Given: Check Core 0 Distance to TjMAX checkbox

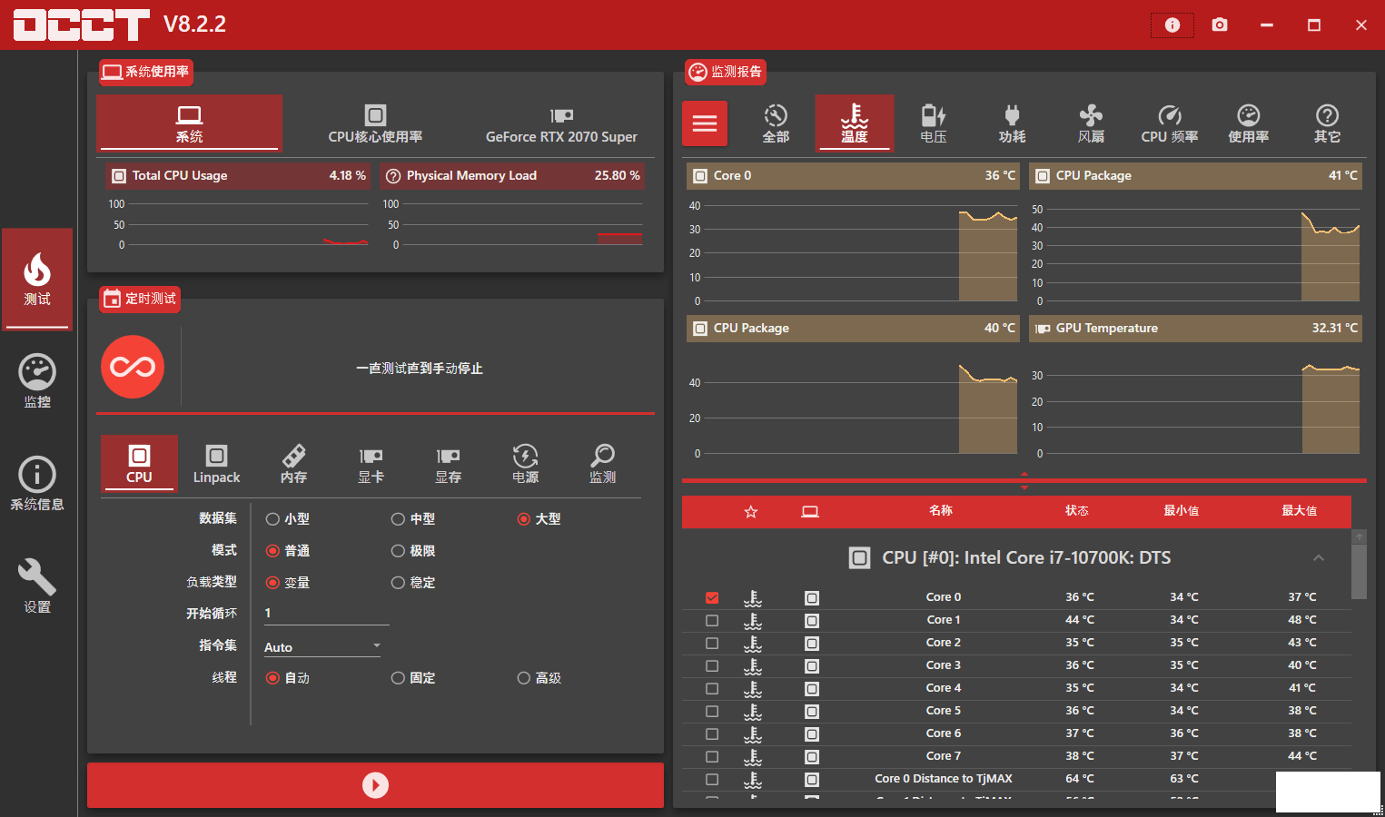Looking at the screenshot, I should click(x=712, y=779).
